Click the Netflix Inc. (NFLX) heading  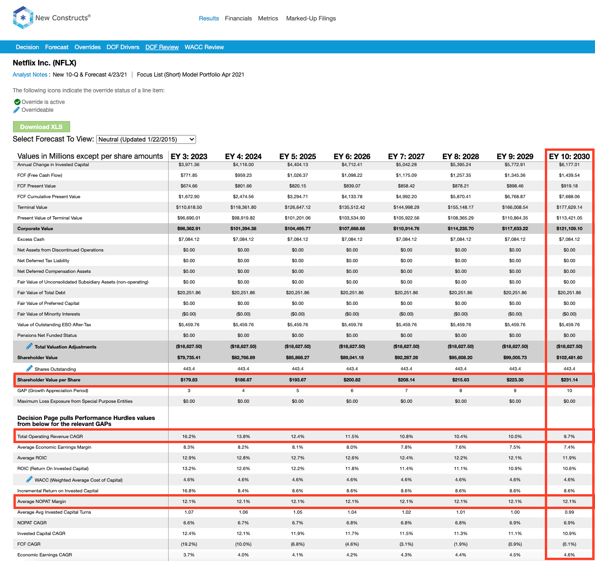pos(45,63)
